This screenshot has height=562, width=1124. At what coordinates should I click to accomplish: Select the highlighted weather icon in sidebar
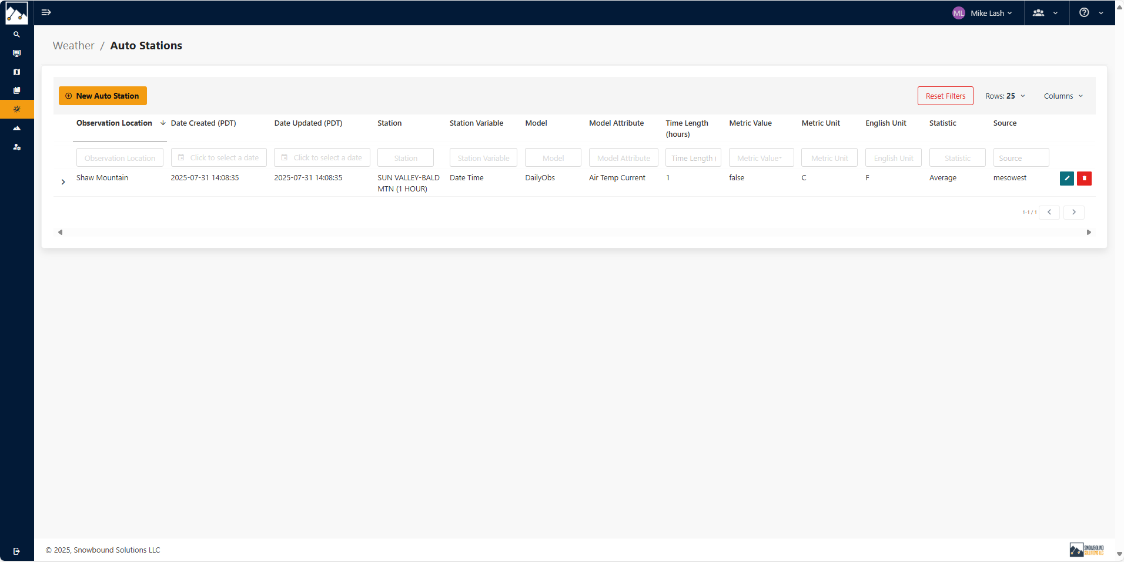pyautogui.click(x=16, y=109)
